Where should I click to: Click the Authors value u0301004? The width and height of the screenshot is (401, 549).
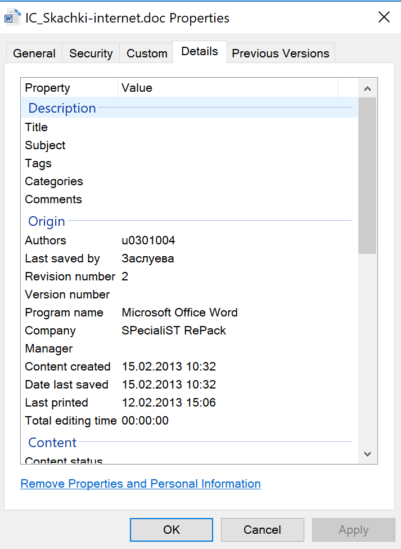[148, 240]
